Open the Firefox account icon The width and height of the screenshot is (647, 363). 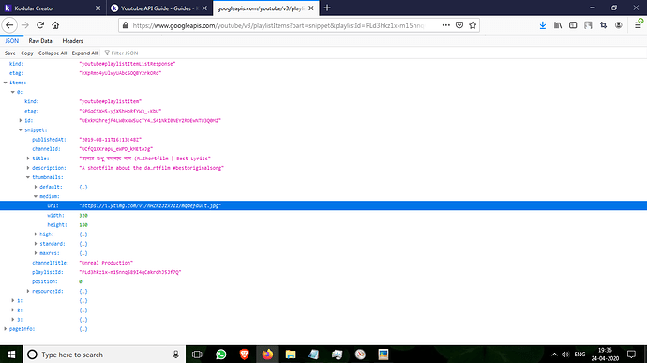(x=618, y=25)
